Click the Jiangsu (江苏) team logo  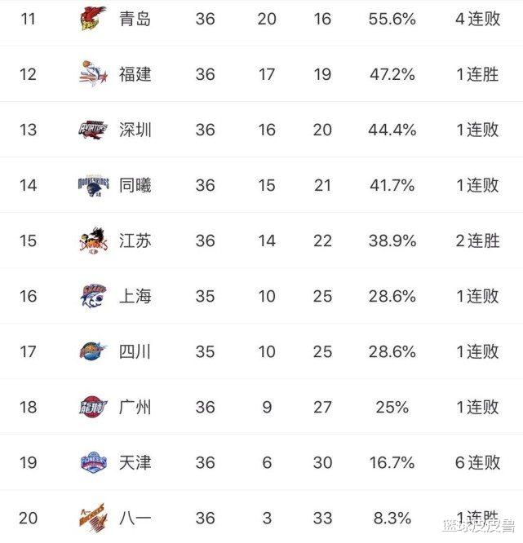coord(93,241)
